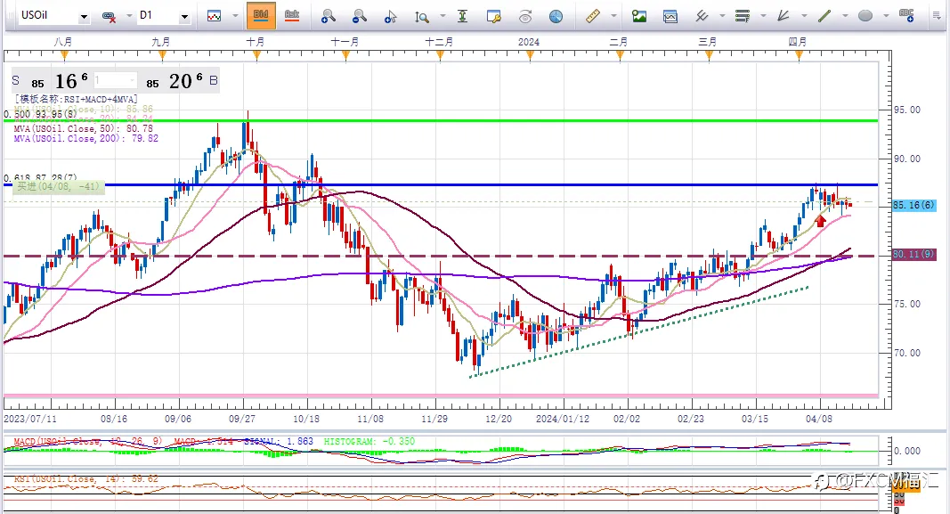Open the trade quantity dropdown arrow
This screenshot has height=514, width=950.
132,80
